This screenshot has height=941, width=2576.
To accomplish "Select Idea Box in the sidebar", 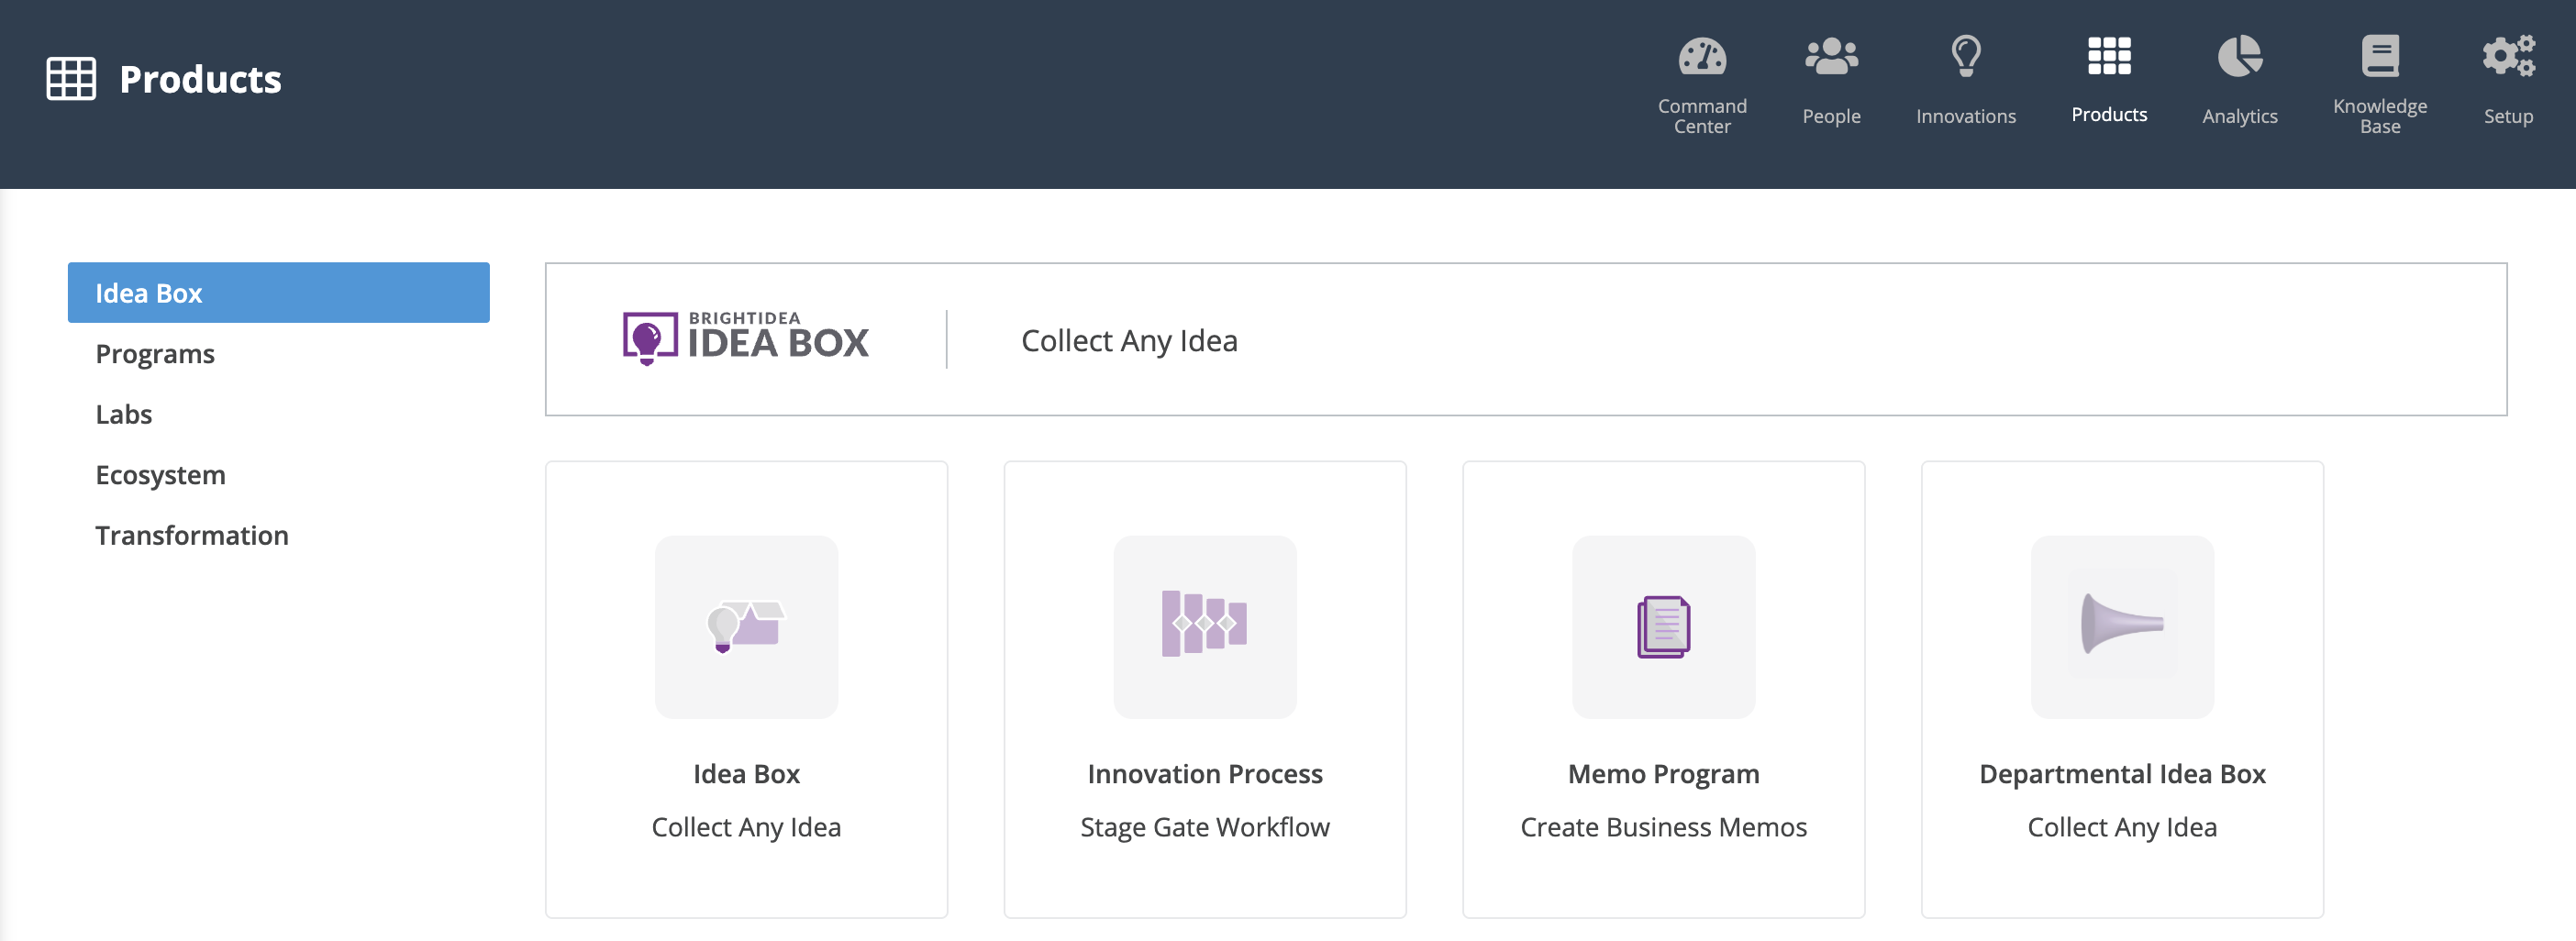I will [279, 293].
